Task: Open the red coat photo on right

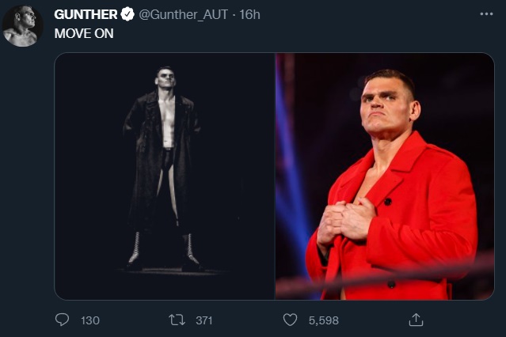Action: [x=385, y=176]
